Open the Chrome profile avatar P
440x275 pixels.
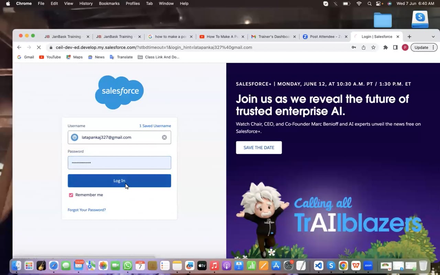coord(405,47)
